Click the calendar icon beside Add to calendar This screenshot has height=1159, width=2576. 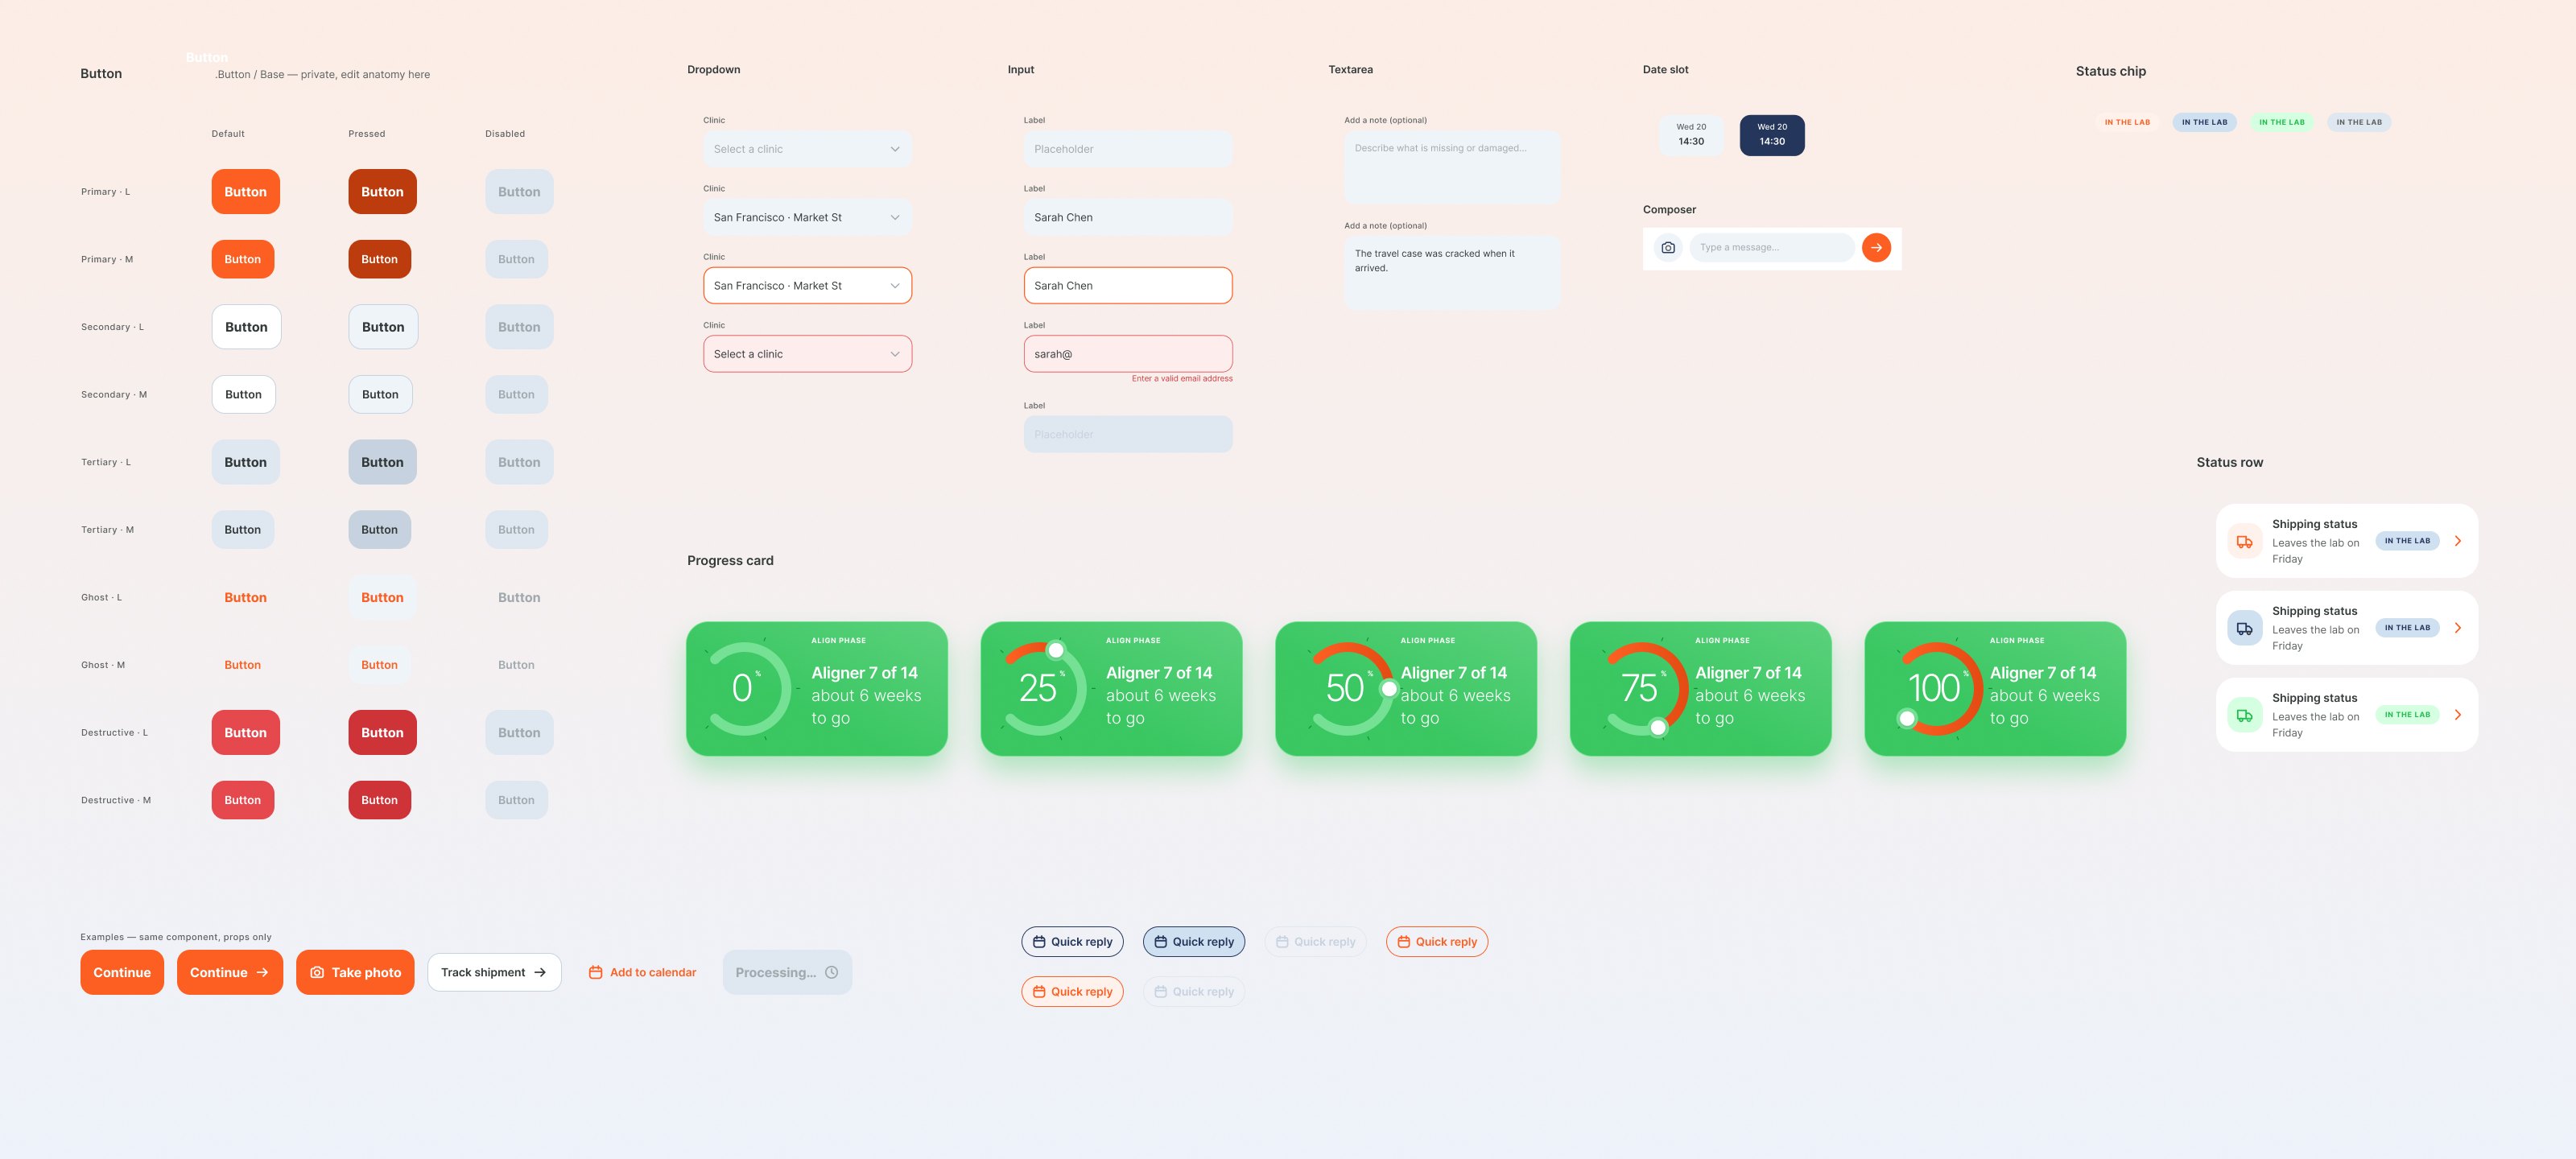(595, 972)
